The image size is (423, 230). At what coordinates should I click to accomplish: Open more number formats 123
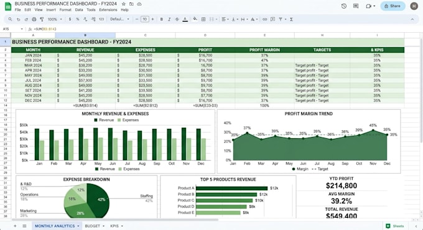point(101,19)
